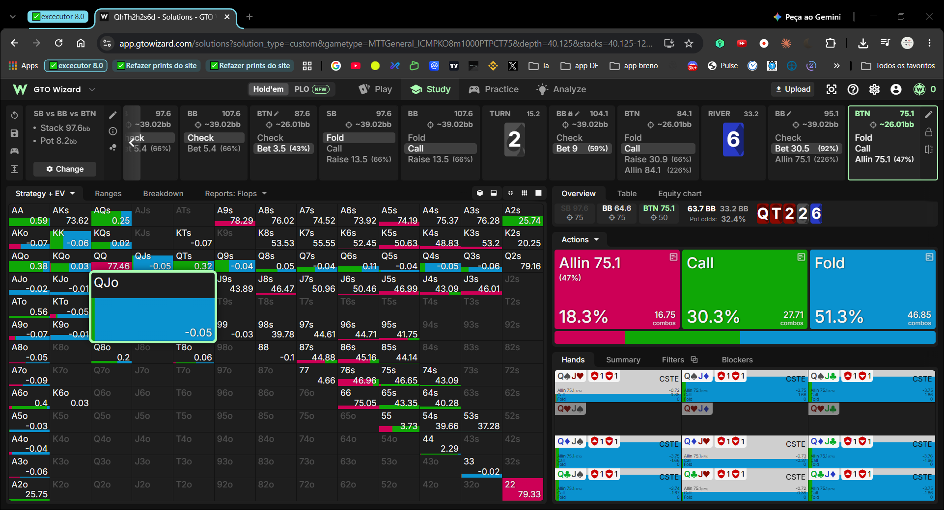Click pencil edit icon in active BTN node
The width and height of the screenshot is (944, 510).
coord(929,114)
